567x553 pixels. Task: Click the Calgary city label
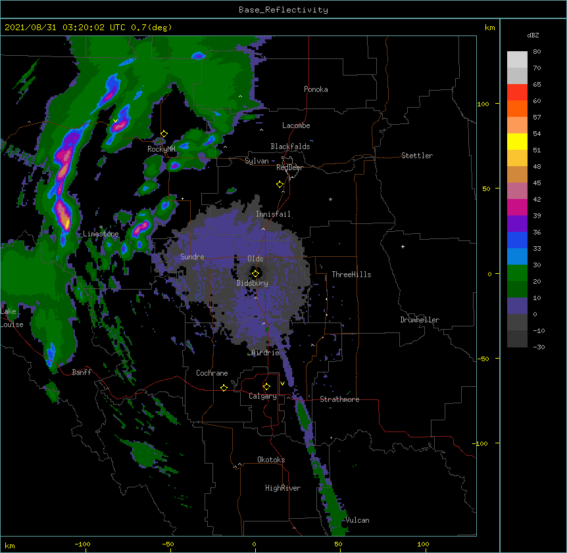pyautogui.click(x=262, y=396)
